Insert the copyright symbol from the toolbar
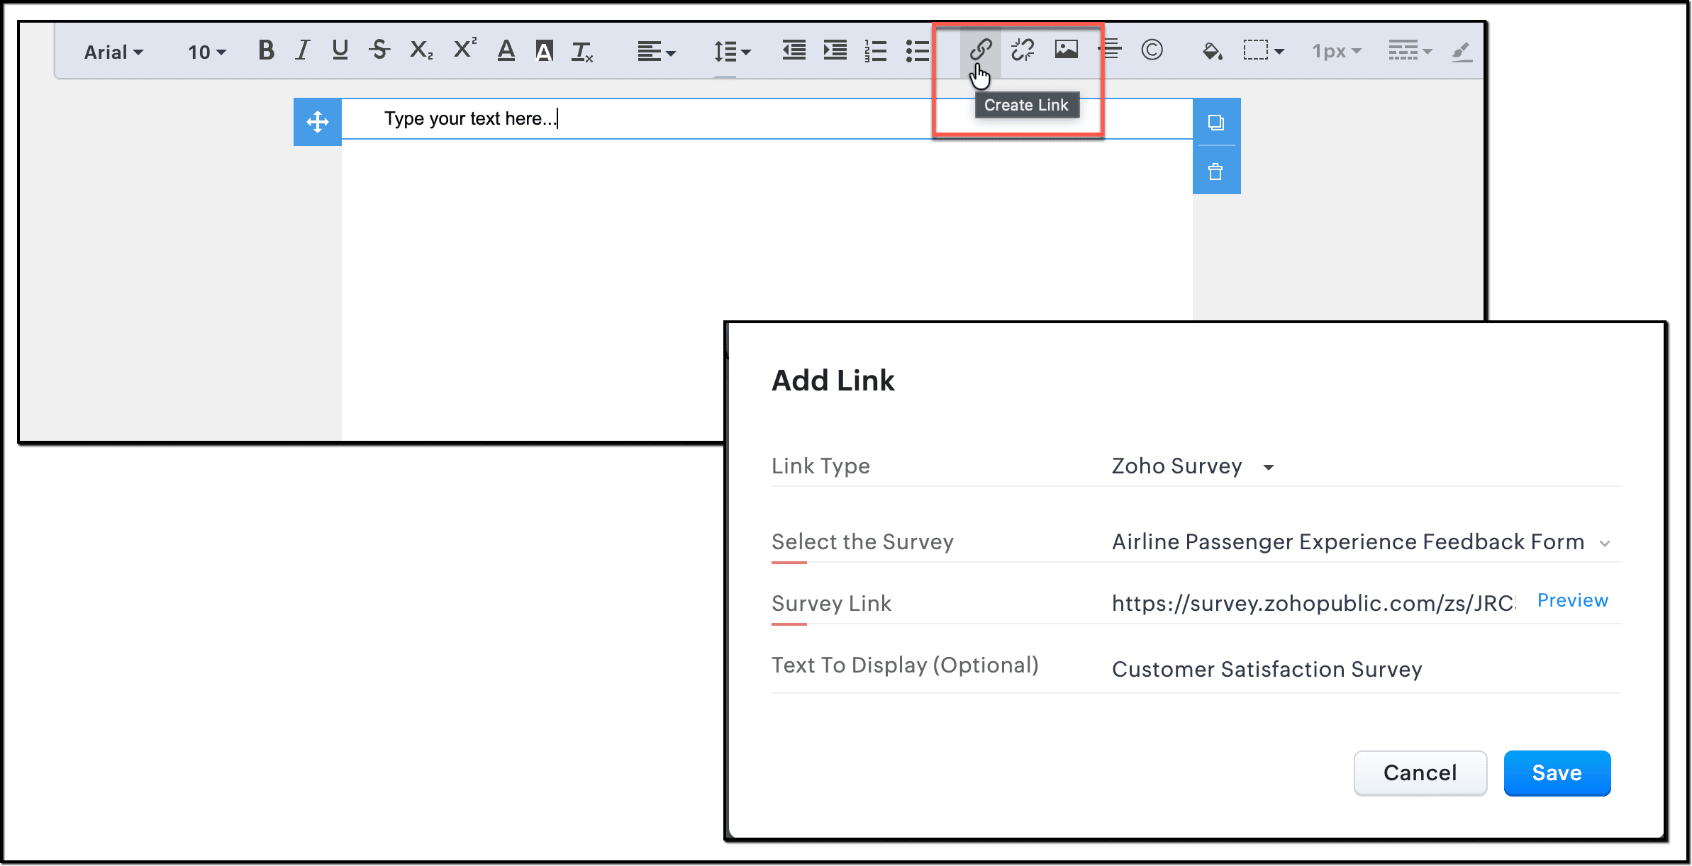1692x866 pixels. point(1152,50)
